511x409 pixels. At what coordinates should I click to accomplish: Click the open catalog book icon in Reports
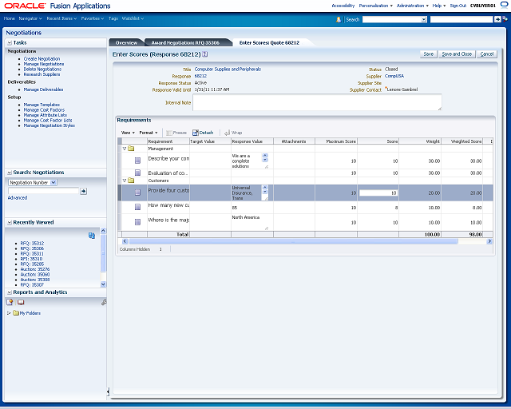[x=21, y=302]
